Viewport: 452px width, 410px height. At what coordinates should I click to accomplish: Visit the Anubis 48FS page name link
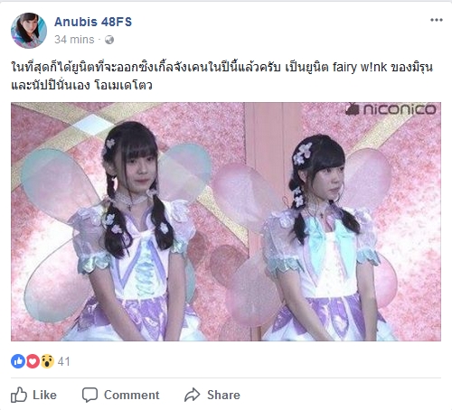[x=93, y=22]
